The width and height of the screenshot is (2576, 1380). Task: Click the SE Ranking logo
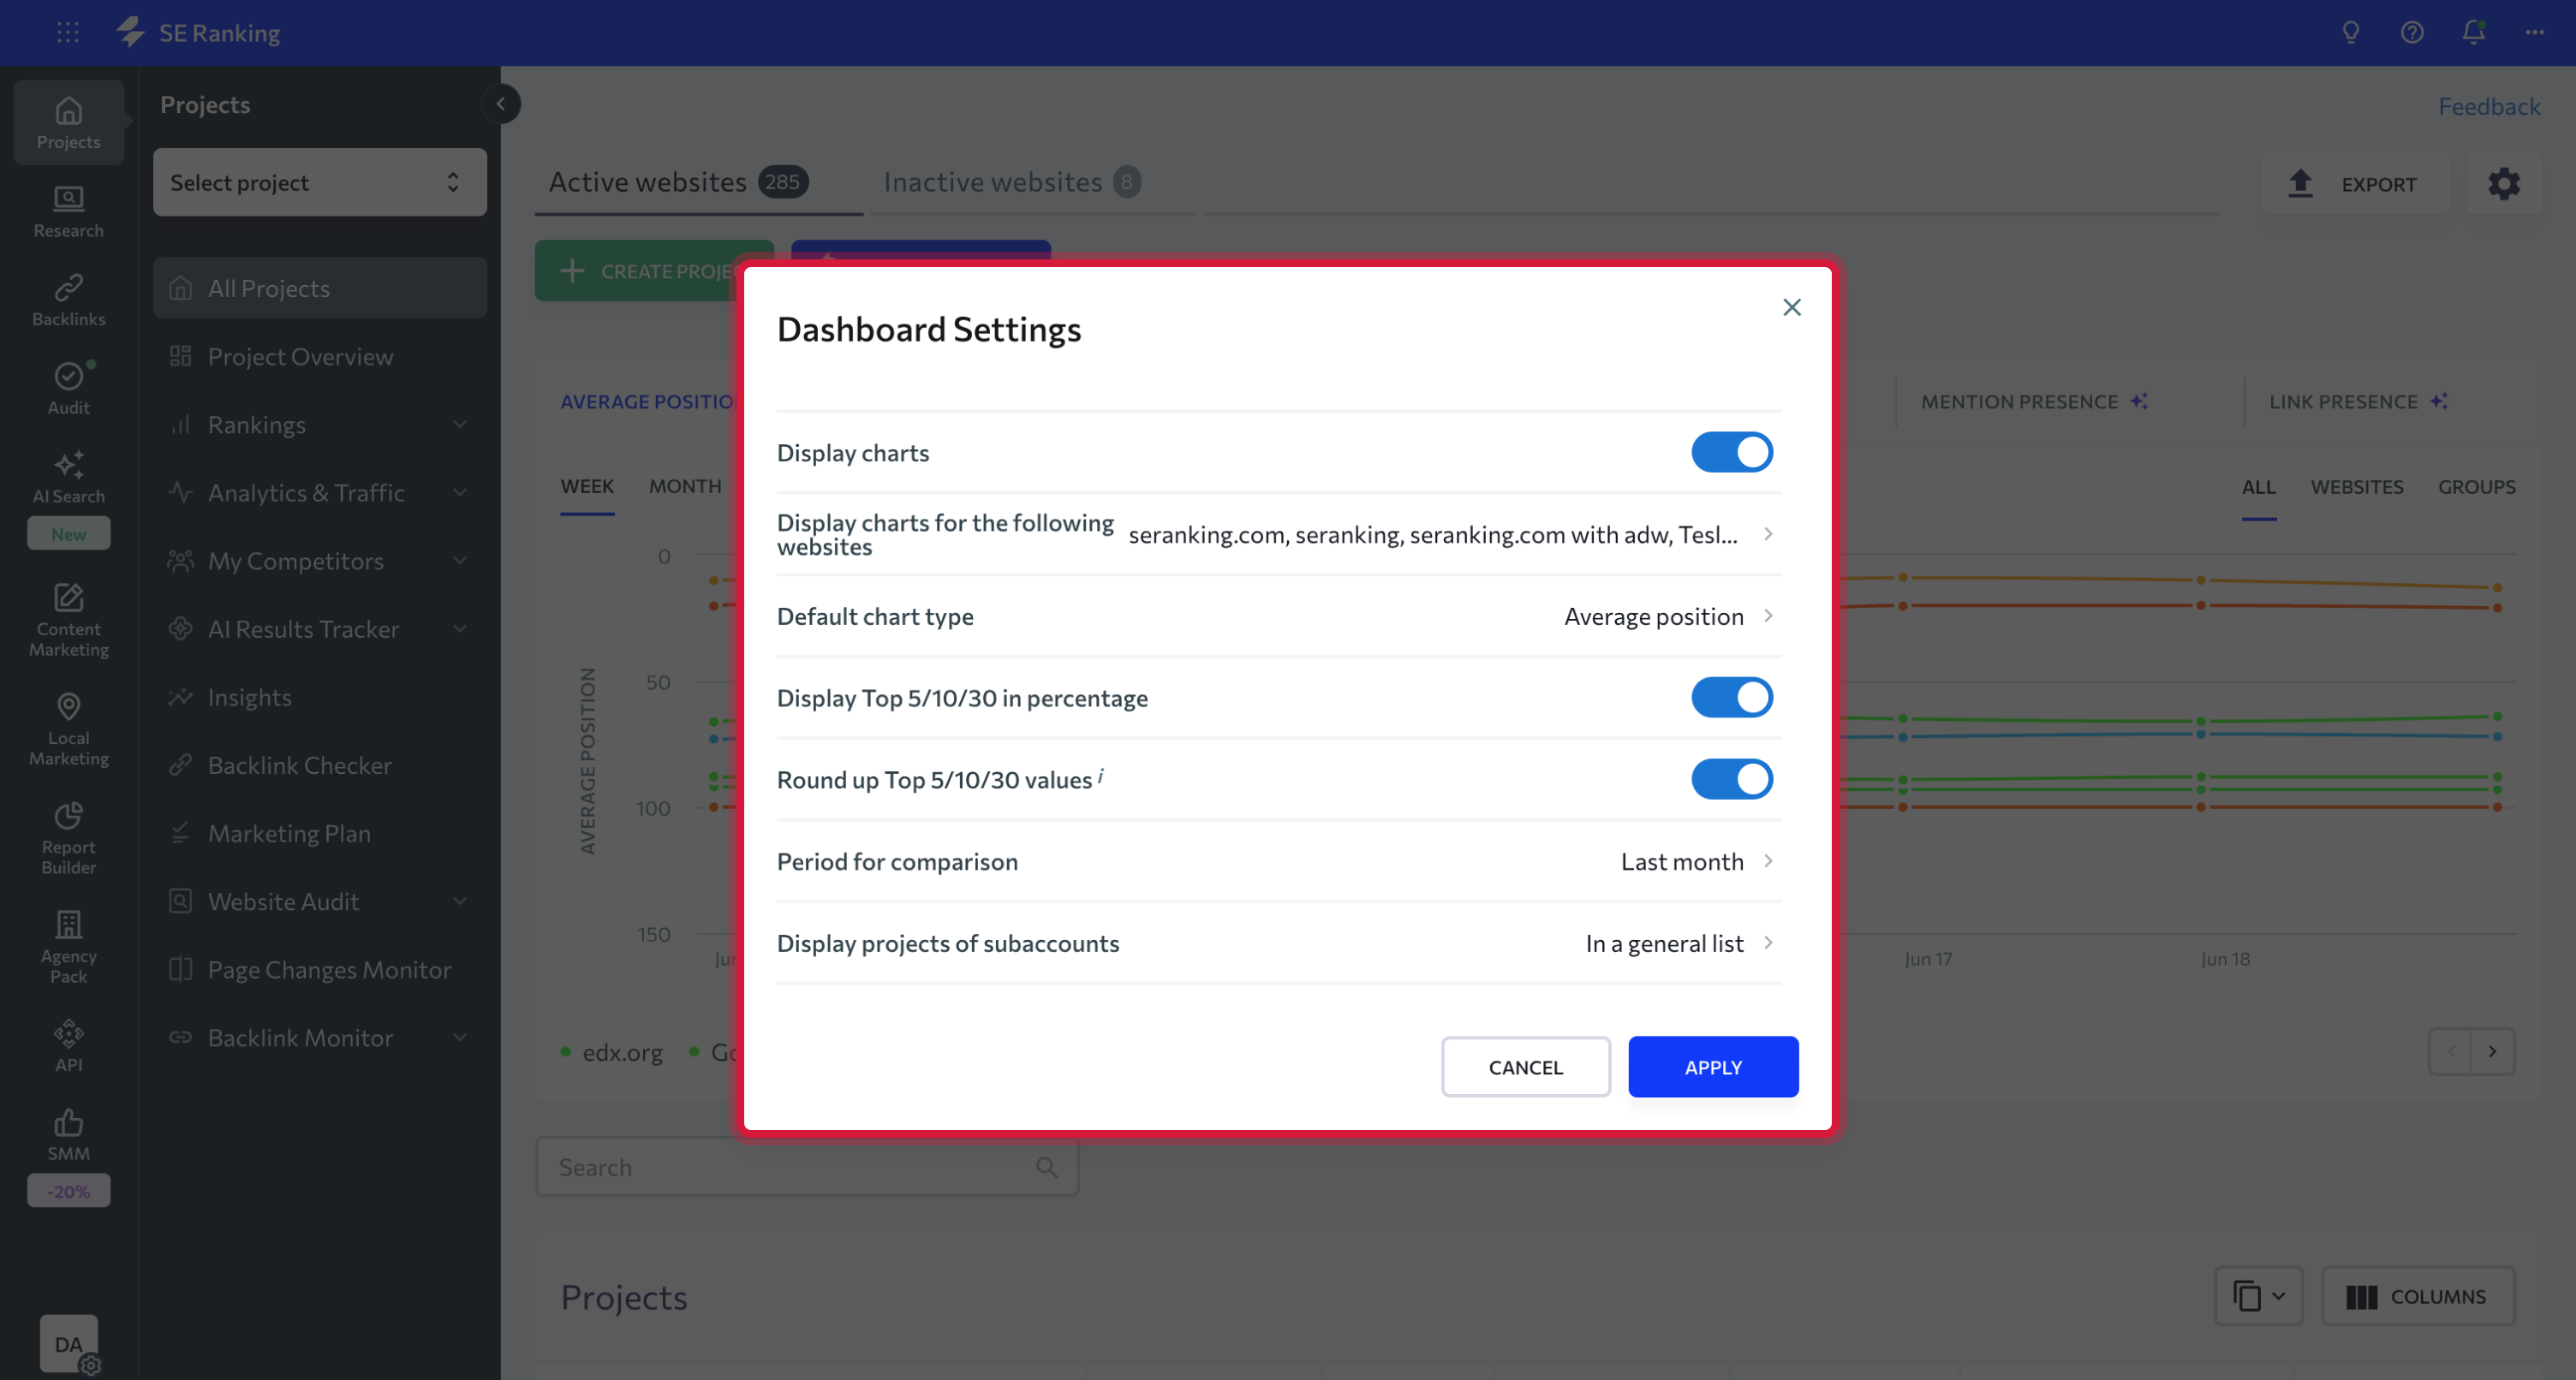coord(198,33)
